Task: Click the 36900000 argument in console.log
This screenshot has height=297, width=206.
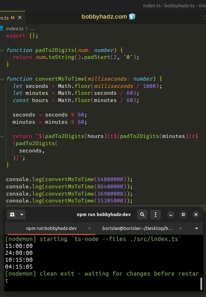Action: click(110, 194)
